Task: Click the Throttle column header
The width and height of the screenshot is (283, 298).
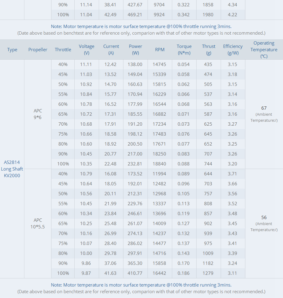Action: (63, 50)
